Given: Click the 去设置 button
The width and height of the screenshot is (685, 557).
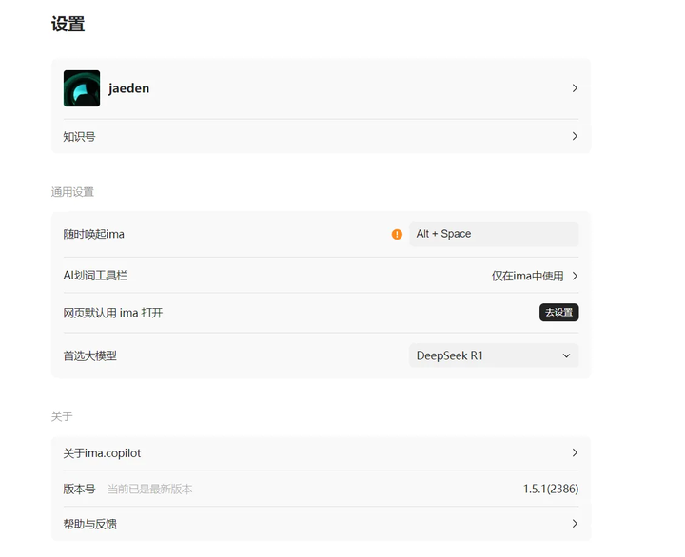Looking at the screenshot, I should click(558, 313).
